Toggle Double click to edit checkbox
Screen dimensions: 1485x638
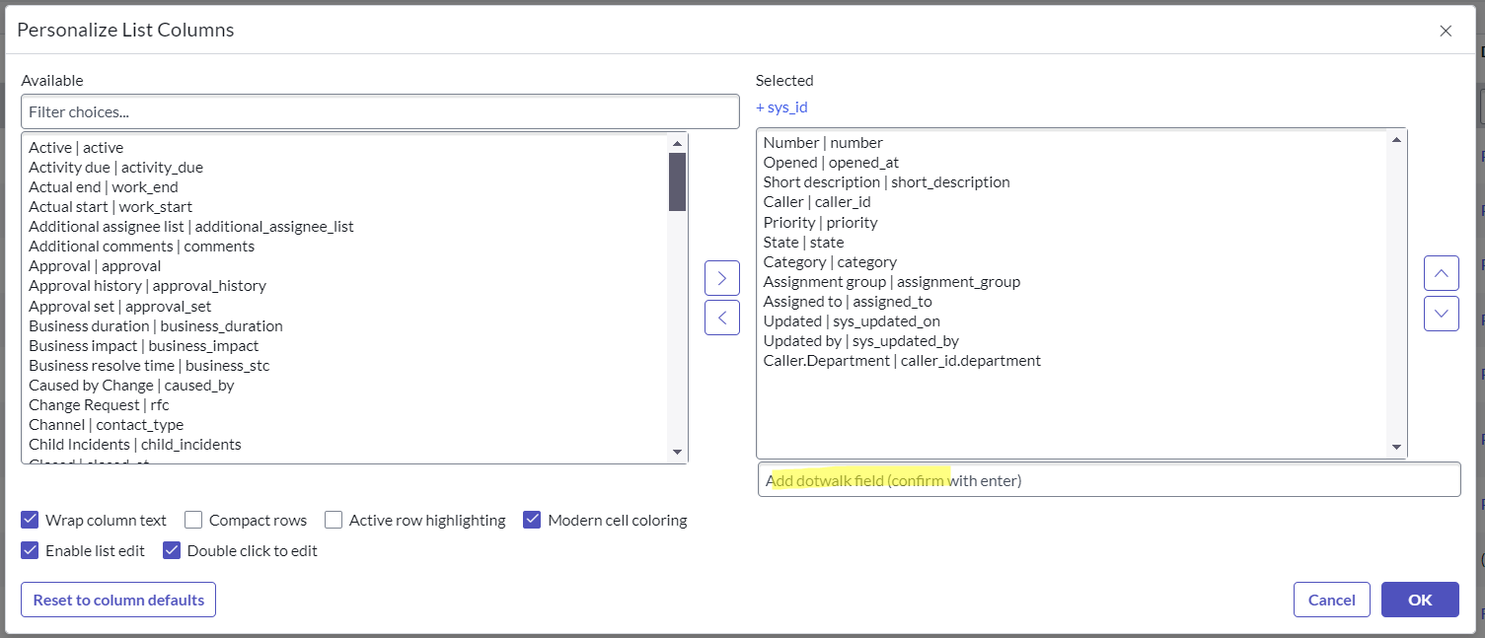172,550
